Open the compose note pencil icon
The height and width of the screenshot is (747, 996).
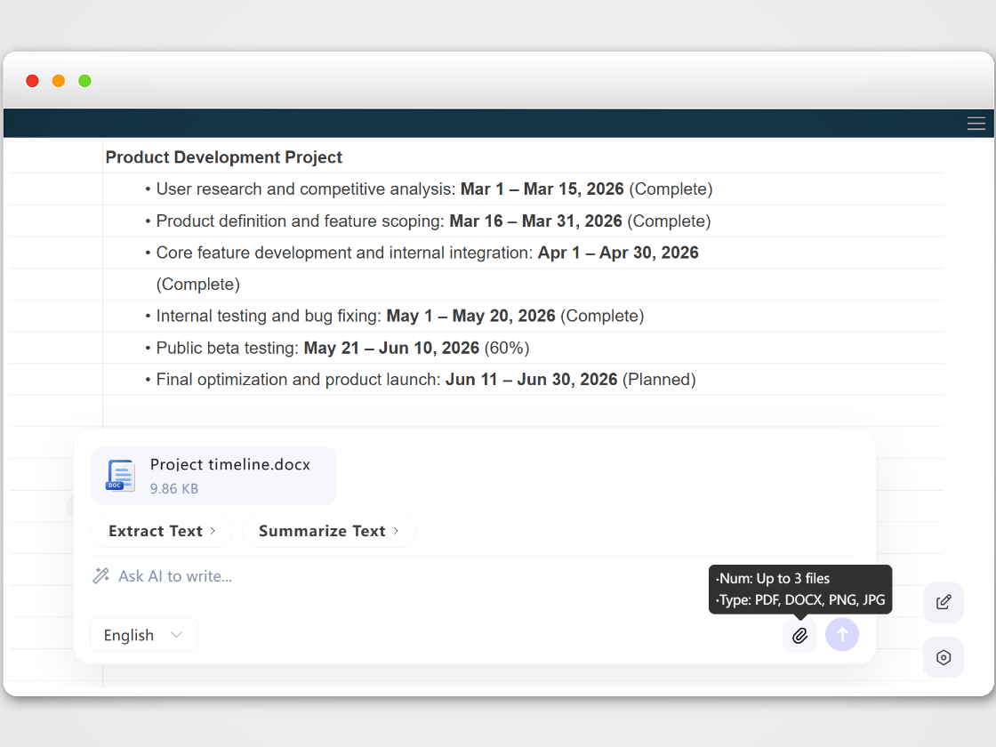coord(943,602)
